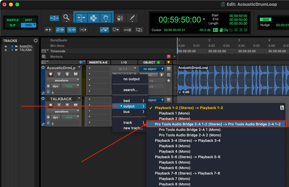This screenshot has height=187, width=289.
Task: Click AcousticDrmLp no object selector
Action: [151, 69]
